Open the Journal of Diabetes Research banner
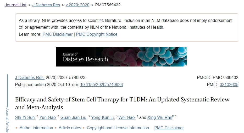Image resolution: width=244 pixels, height=133 pixels. (x=121, y=57)
